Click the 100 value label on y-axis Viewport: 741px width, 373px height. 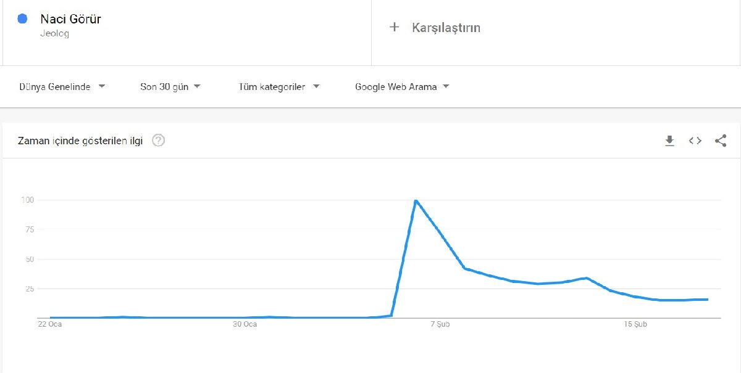pyautogui.click(x=27, y=200)
